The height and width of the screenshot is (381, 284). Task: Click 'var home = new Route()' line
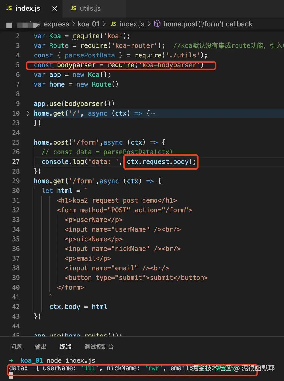[x=76, y=84]
